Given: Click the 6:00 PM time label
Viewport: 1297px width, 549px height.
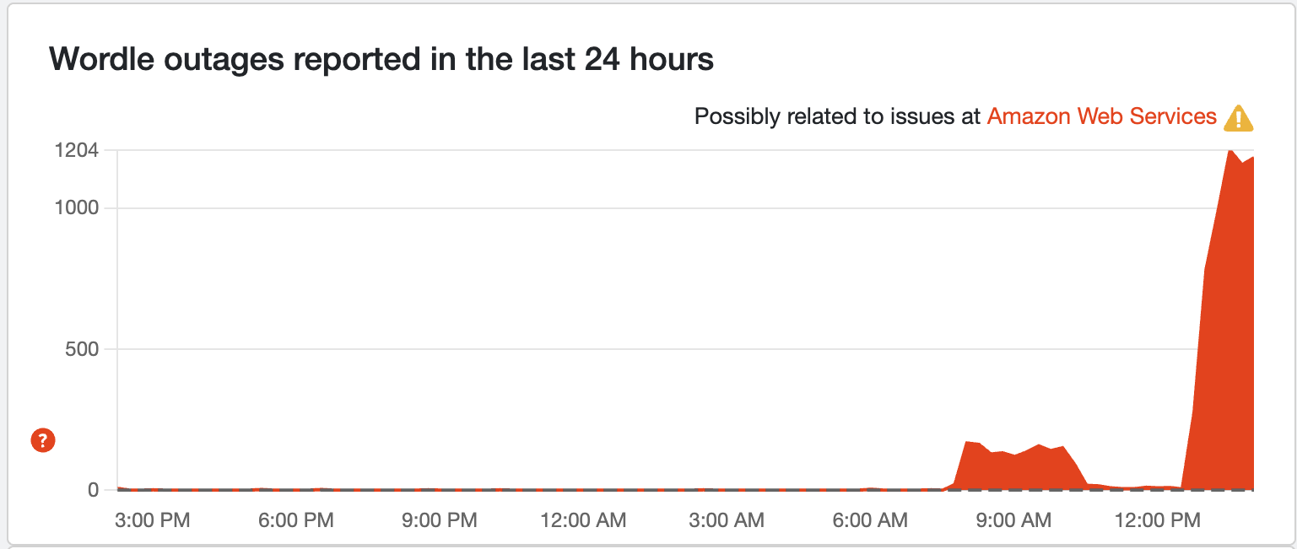Looking at the screenshot, I should coord(296,520).
